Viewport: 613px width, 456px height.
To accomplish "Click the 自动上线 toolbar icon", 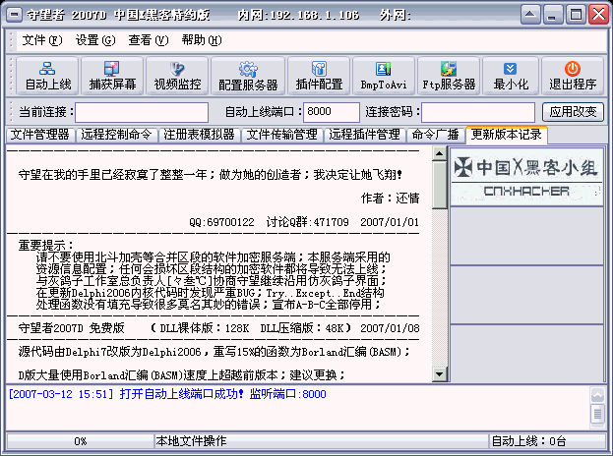I will point(47,76).
